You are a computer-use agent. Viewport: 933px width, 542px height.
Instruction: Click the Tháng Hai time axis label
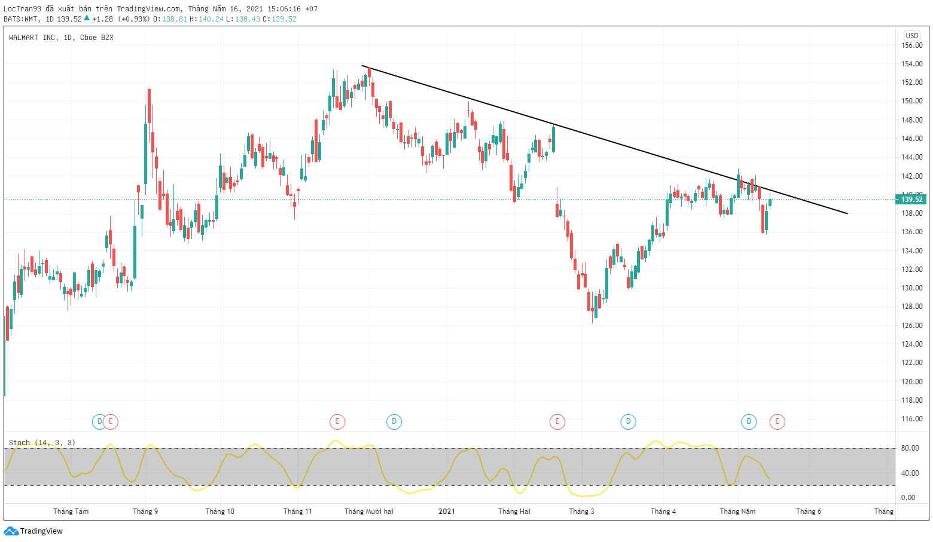pyautogui.click(x=514, y=512)
